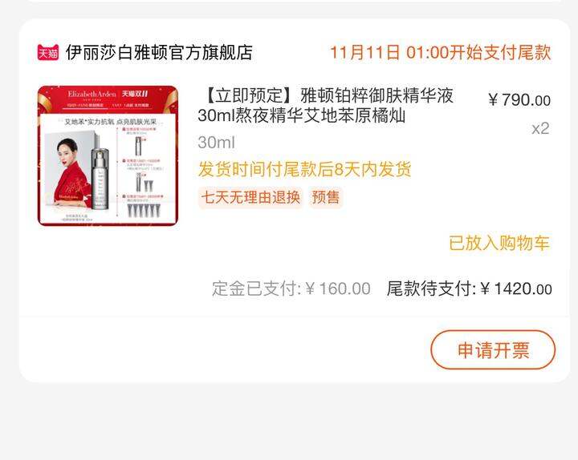Image resolution: width=578 pixels, height=460 pixels.
Task: Tap the model in red in the thumbnail
Action: pos(71,172)
